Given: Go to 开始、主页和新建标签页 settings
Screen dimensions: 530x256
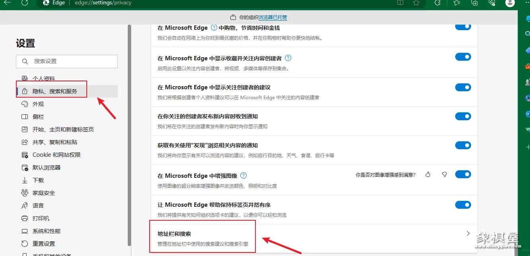Looking at the screenshot, I should coord(63,129).
